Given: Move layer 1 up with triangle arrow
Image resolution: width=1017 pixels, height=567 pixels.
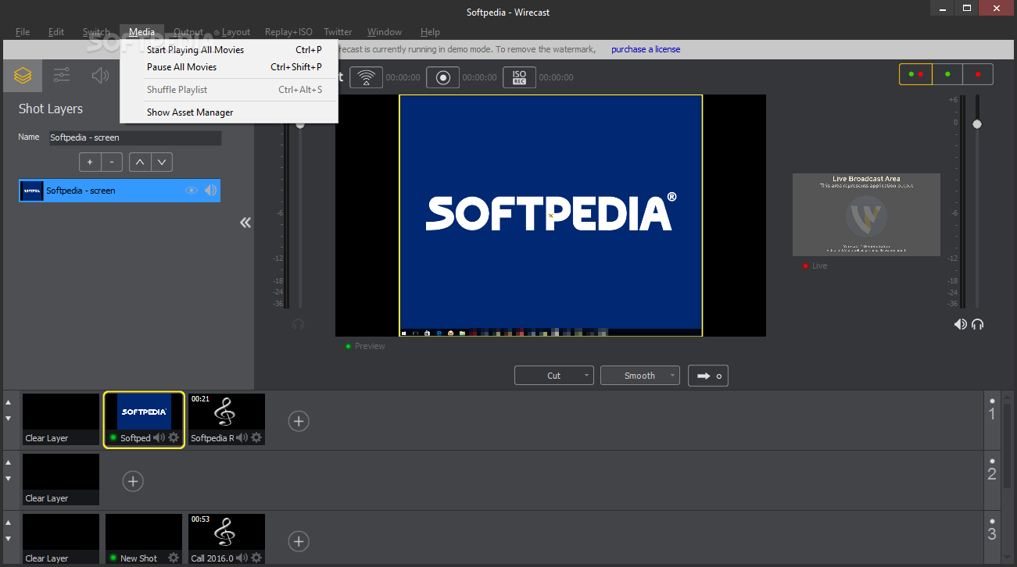Looking at the screenshot, I should (x=9, y=402).
